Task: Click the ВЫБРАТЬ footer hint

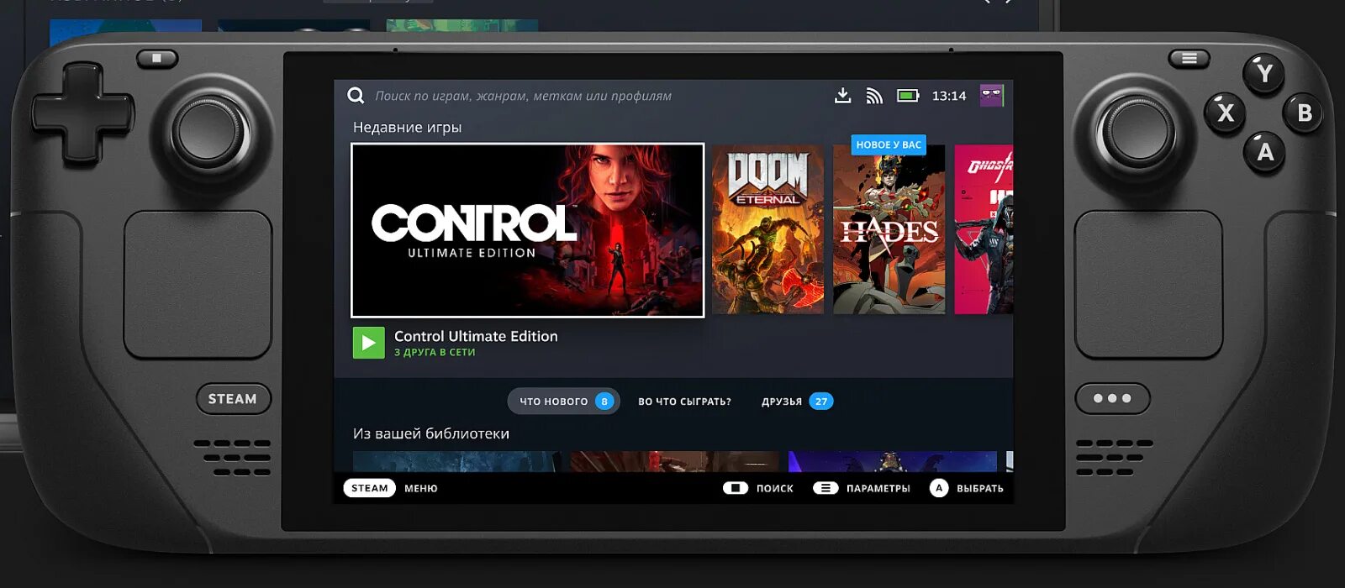Action: [x=979, y=488]
